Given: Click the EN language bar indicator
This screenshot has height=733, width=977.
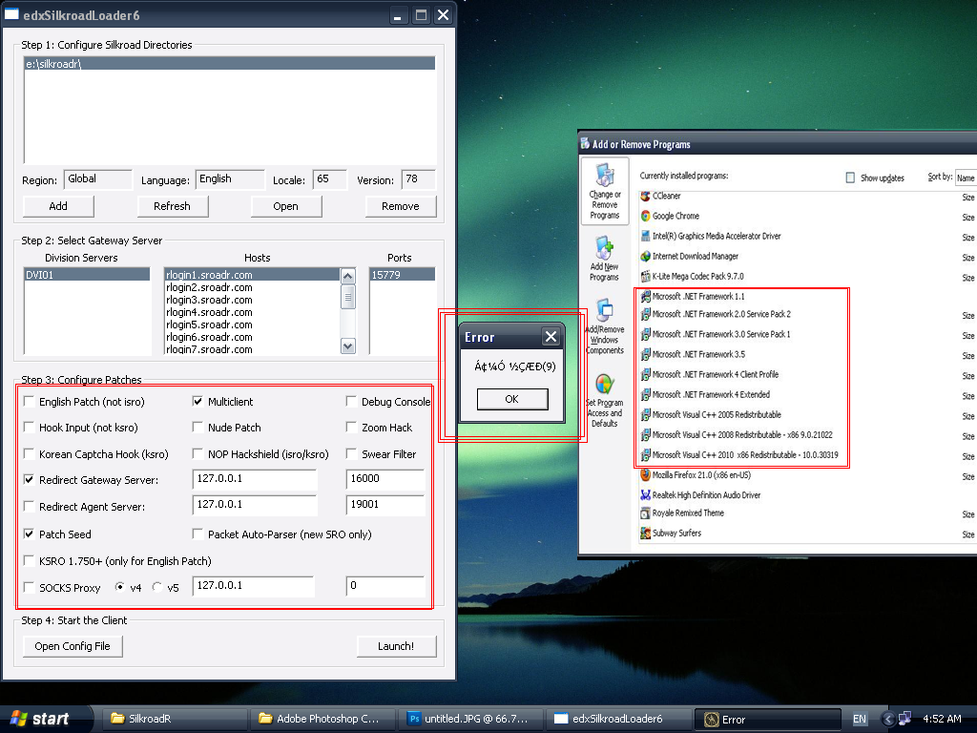Looking at the screenshot, I should tap(860, 719).
